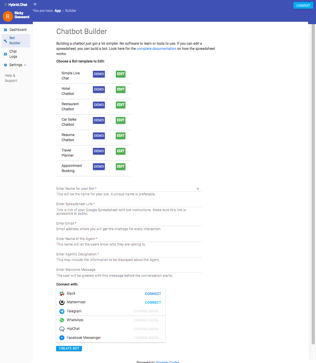Viewport: 316px width, 363px height.
Task: Focus the Enter Name for your Bot field
Action: pos(129,189)
